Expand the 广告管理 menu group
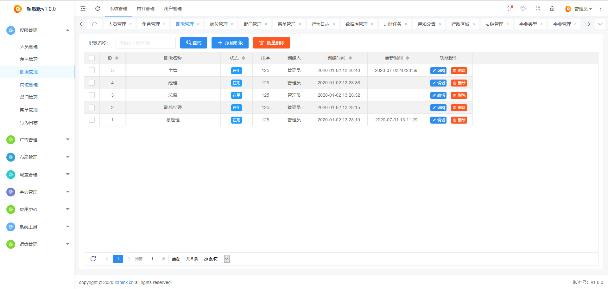 (x=68, y=139)
